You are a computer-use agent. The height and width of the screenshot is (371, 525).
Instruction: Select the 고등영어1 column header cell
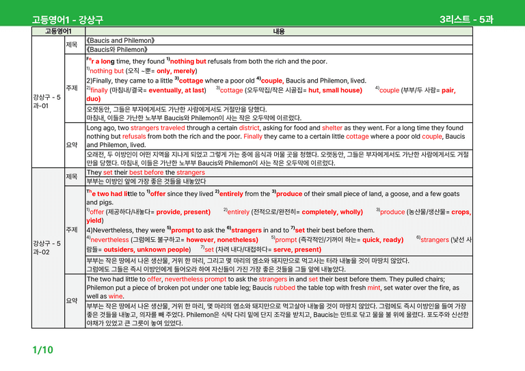click(58, 31)
